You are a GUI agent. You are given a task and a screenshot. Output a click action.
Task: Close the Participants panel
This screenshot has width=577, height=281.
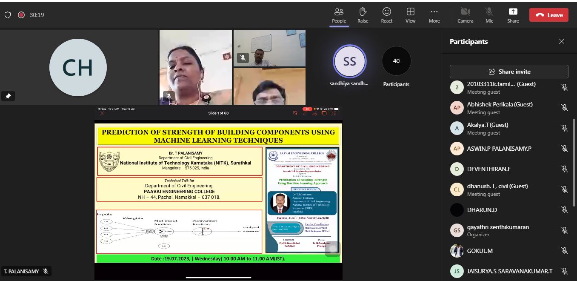[562, 41]
